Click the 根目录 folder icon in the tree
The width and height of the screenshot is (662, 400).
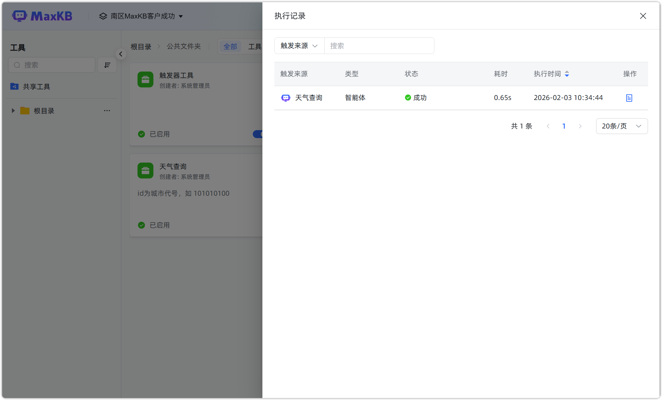[25, 111]
